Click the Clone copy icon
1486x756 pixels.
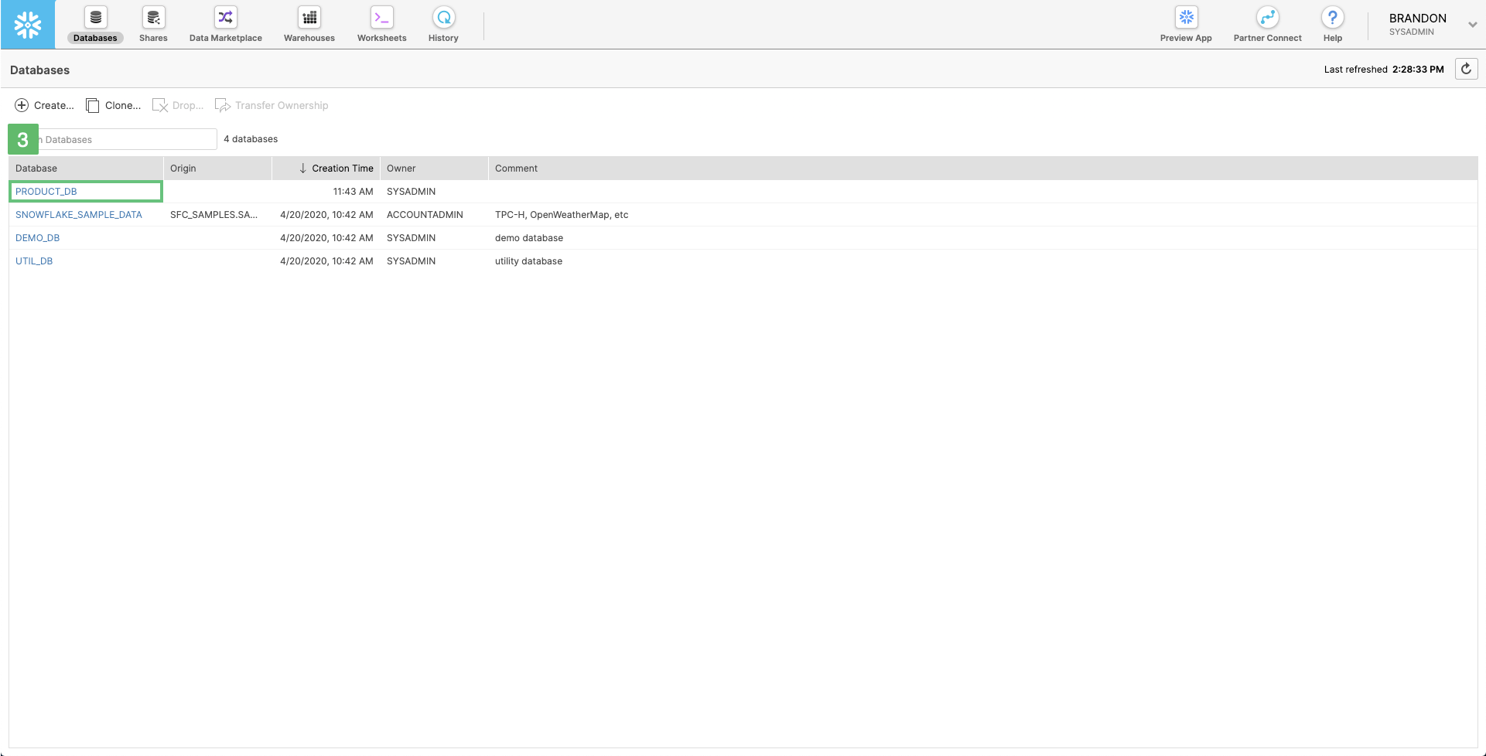pos(92,105)
